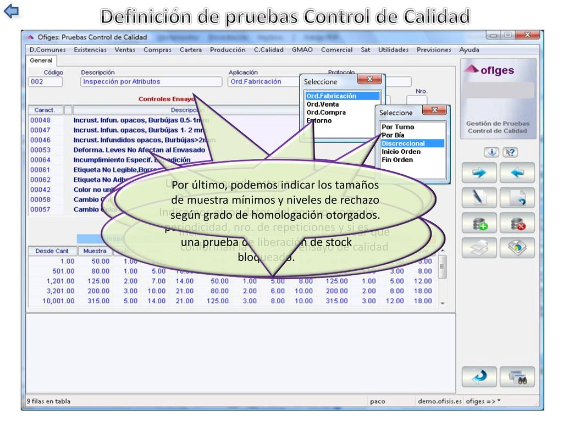Image resolution: width=563 pixels, height=422 pixels.
Task: Click the greyed stacked pages copy icon
Action: (x=479, y=248)
